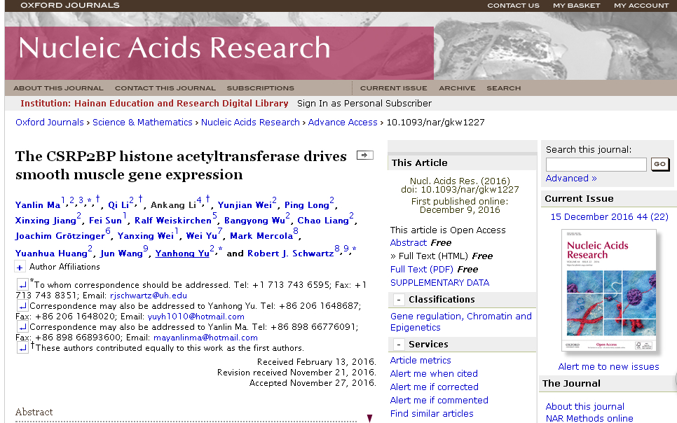Expand the Author Affiliations section
Screen dimensions: 677x423
pyautogui.click(x=20, y=267)
